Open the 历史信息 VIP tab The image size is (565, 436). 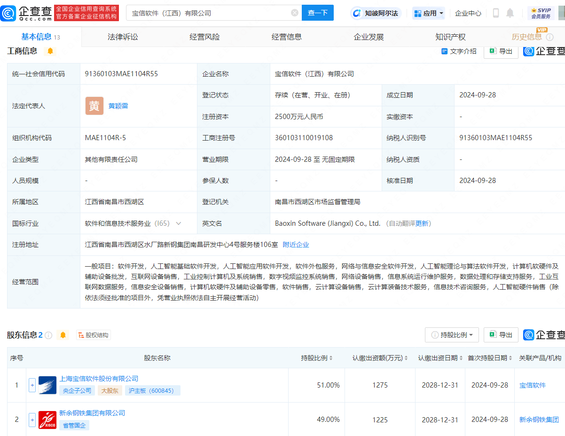pyautogui.click(x=527, y=37)
